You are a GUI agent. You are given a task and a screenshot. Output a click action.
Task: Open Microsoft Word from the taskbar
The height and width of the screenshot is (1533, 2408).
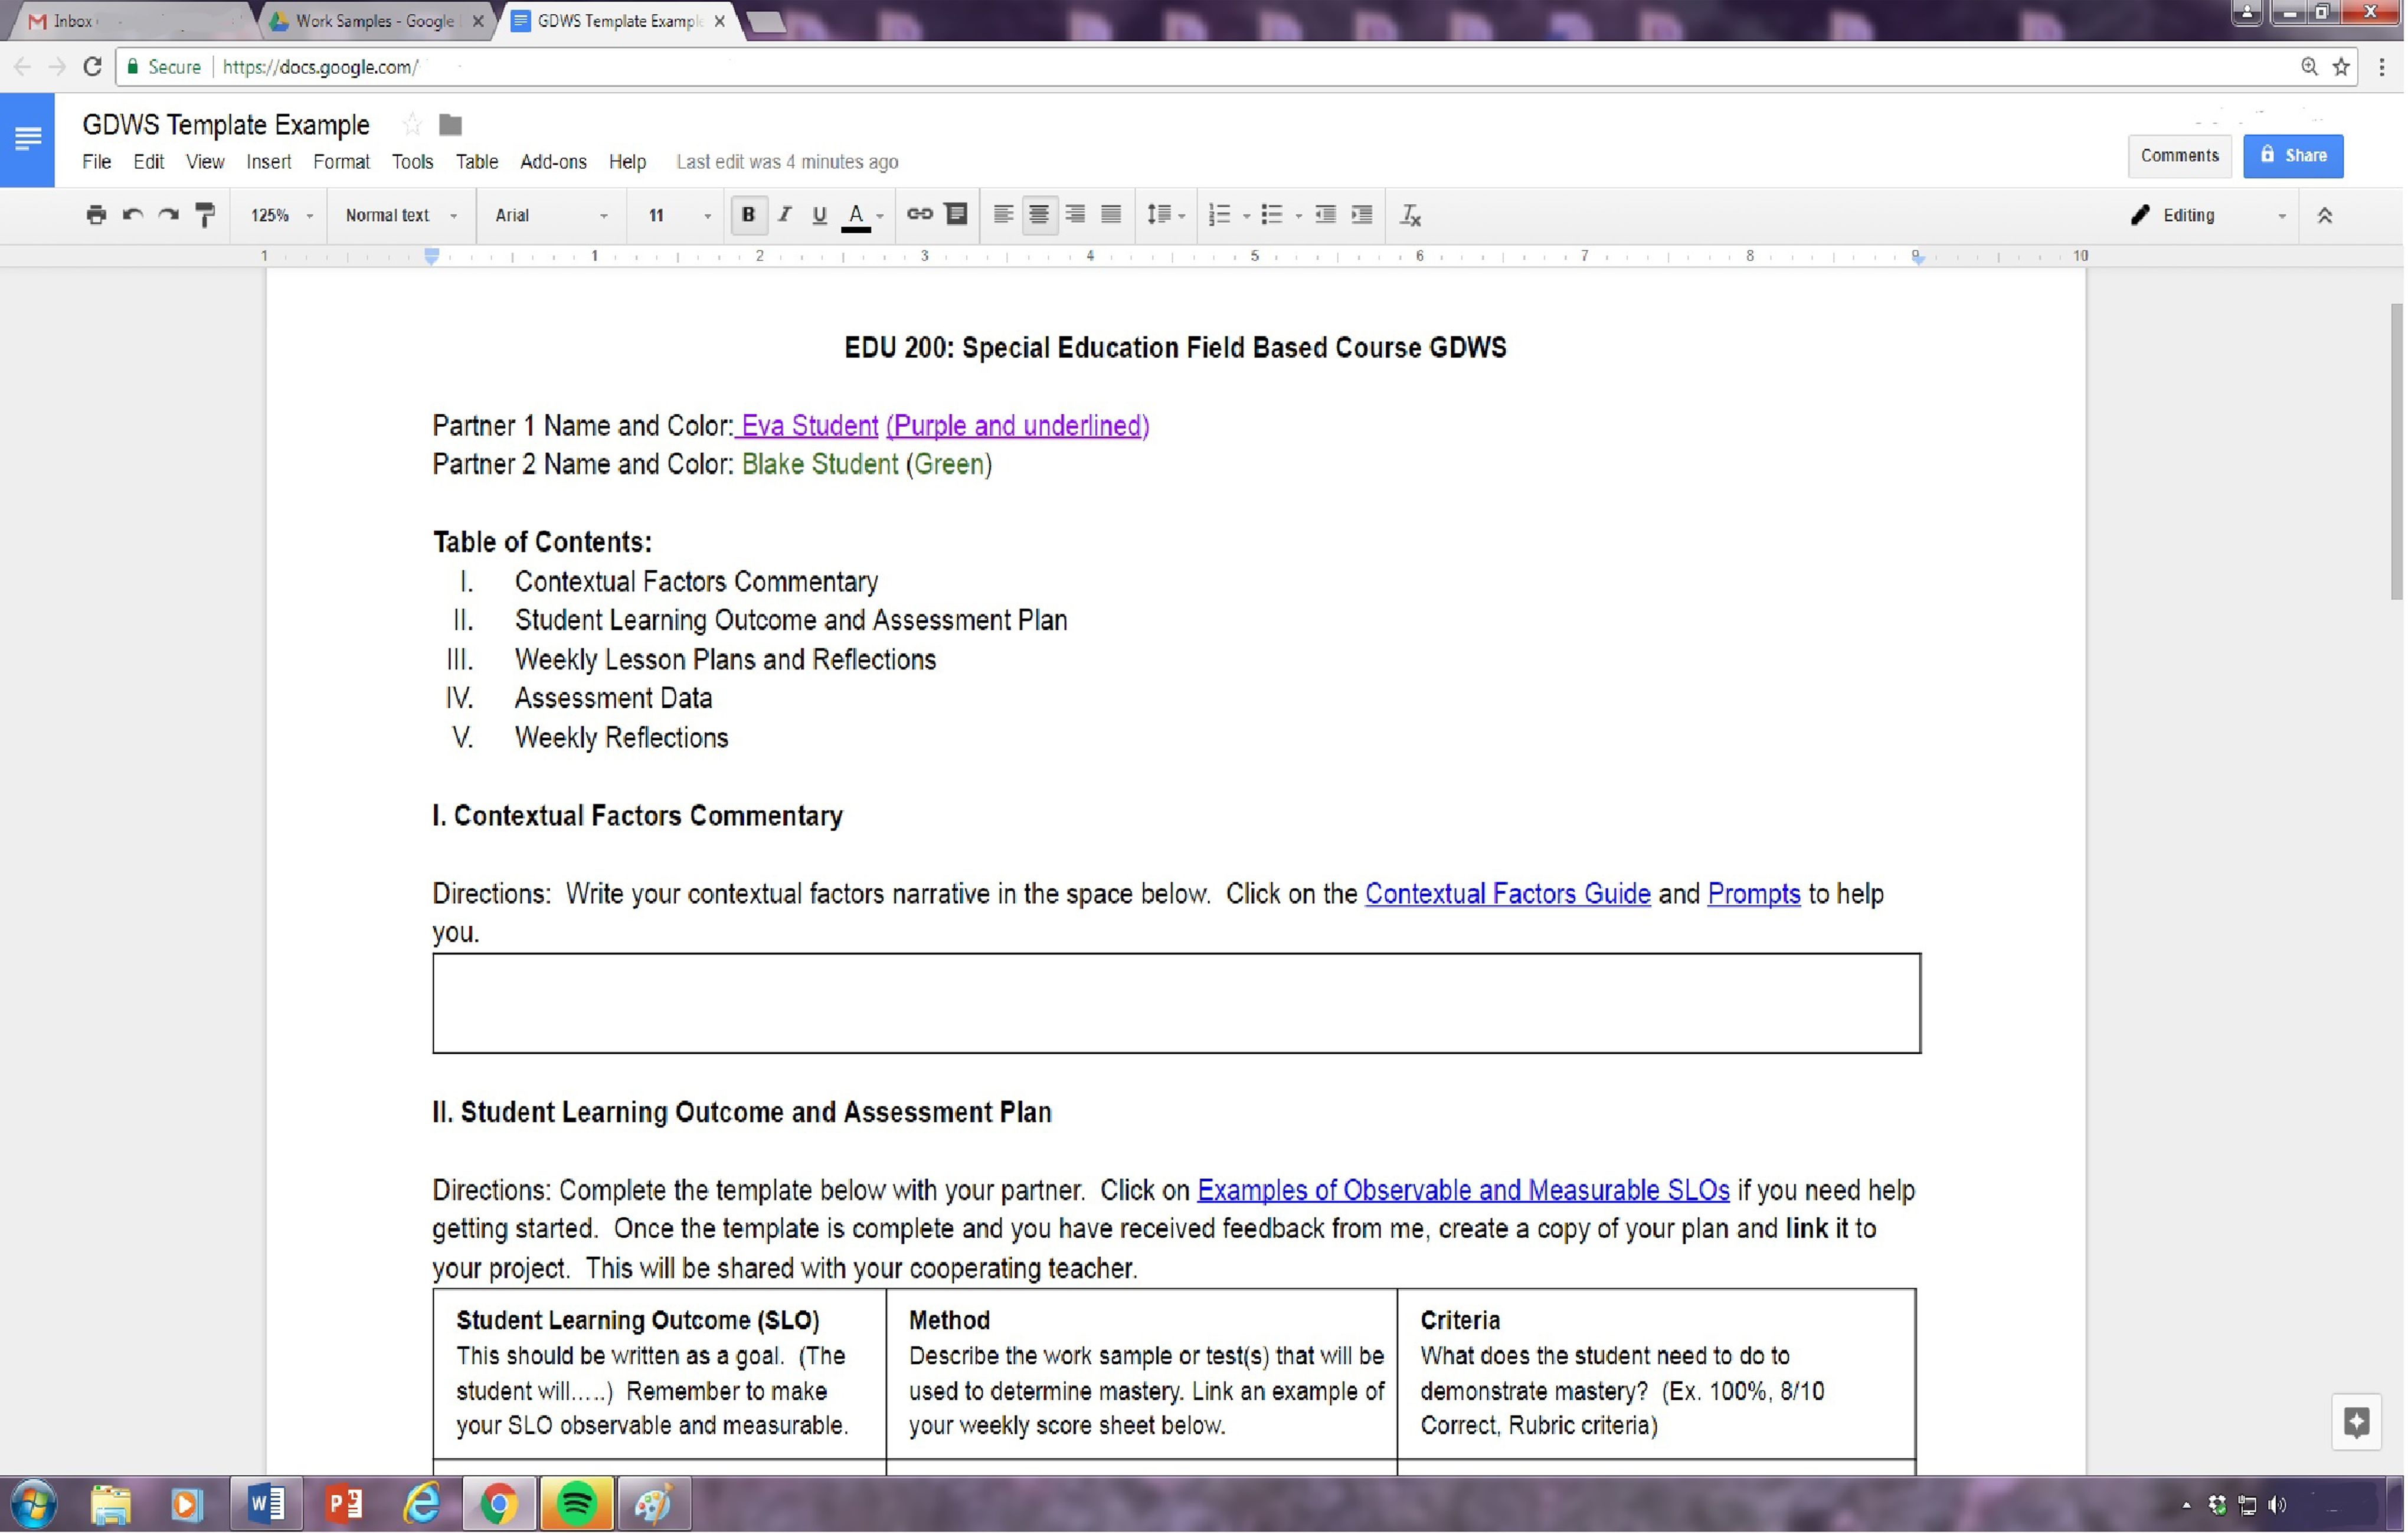(266, 1503)
